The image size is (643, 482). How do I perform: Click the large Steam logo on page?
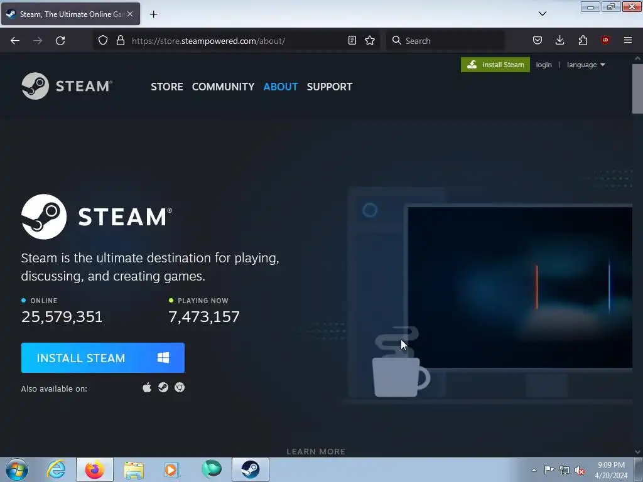pos(97,217)
